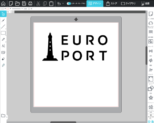Select the EURO text on canvas

(x=84, y=40)
